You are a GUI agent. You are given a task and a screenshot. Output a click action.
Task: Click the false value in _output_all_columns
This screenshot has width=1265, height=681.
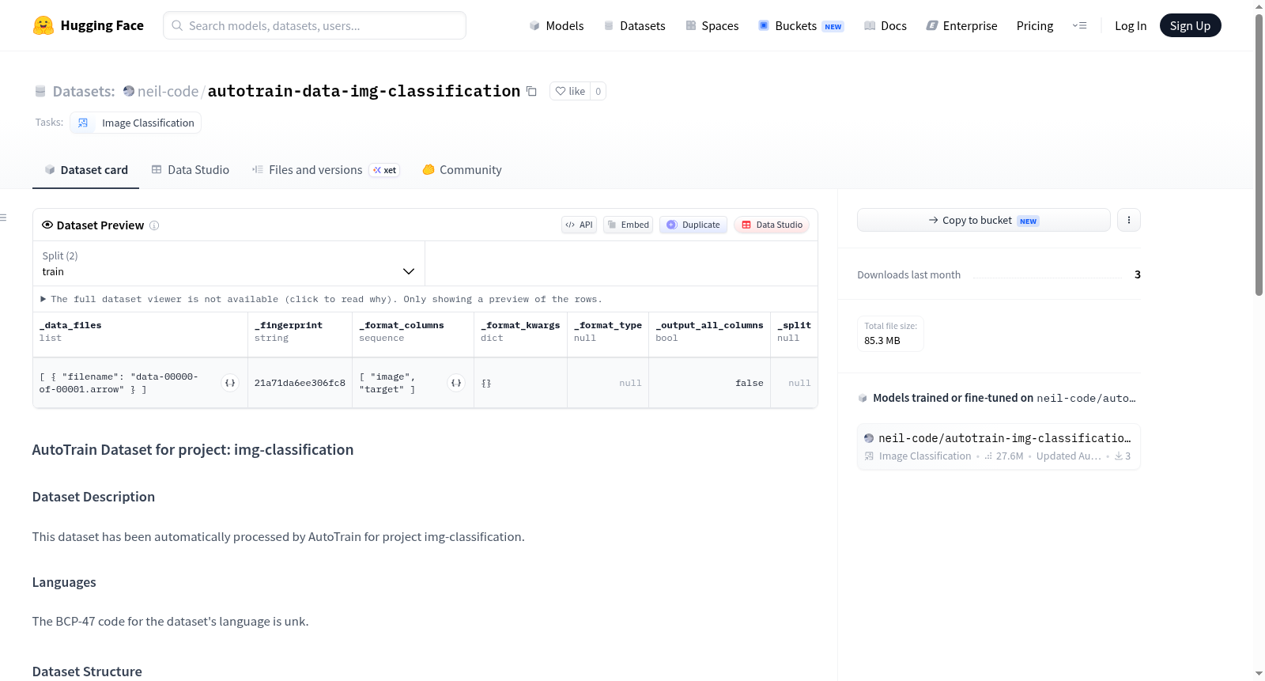click(749, 383)
